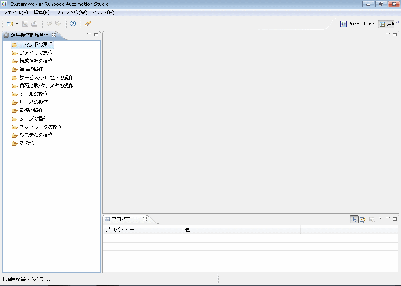401x286 pixels.
Task: Click the application icon in title bar
Action: (4, 4)
